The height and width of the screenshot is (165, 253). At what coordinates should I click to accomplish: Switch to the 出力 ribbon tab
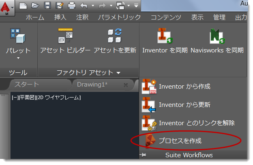click(241, 17)
